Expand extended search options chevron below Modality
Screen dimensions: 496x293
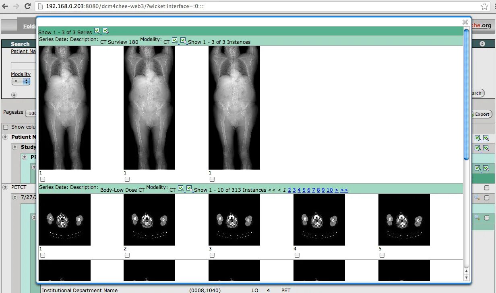pos(14,95)
